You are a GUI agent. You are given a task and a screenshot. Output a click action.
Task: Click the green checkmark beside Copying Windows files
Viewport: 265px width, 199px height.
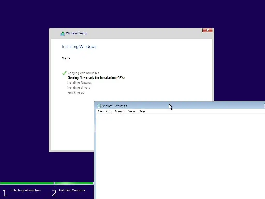[64, 73]
